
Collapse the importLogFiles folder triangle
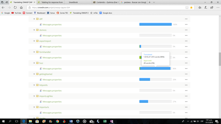pos(34,96)
